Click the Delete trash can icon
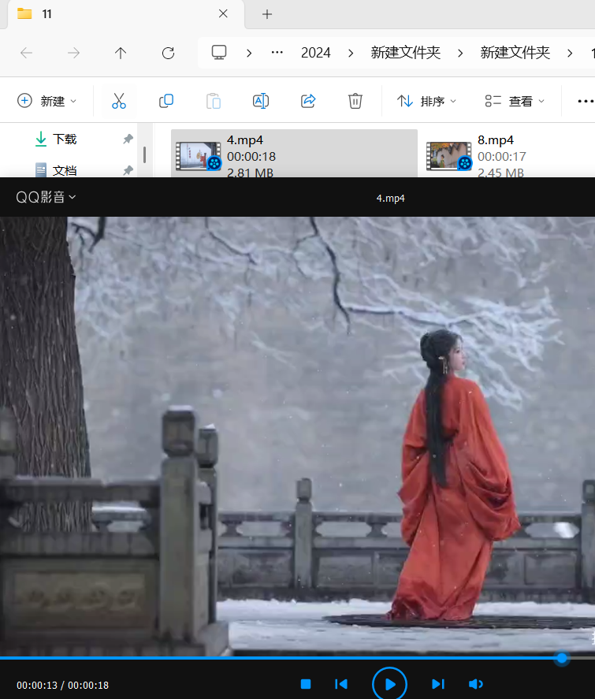Viewport: 595px width, 699px height. coord(355,101)
